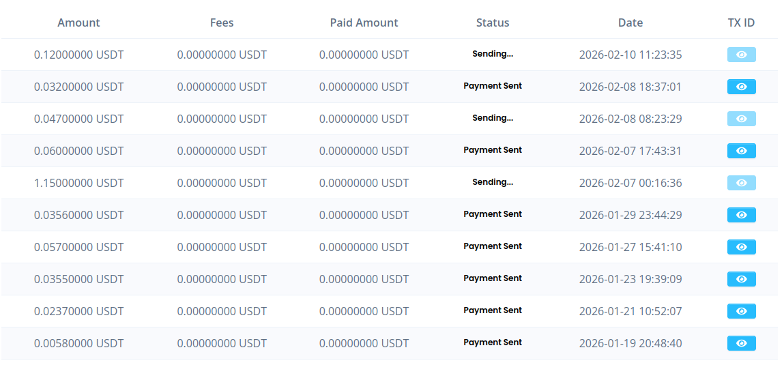Click the Status column header

click(x=493, y=23)
